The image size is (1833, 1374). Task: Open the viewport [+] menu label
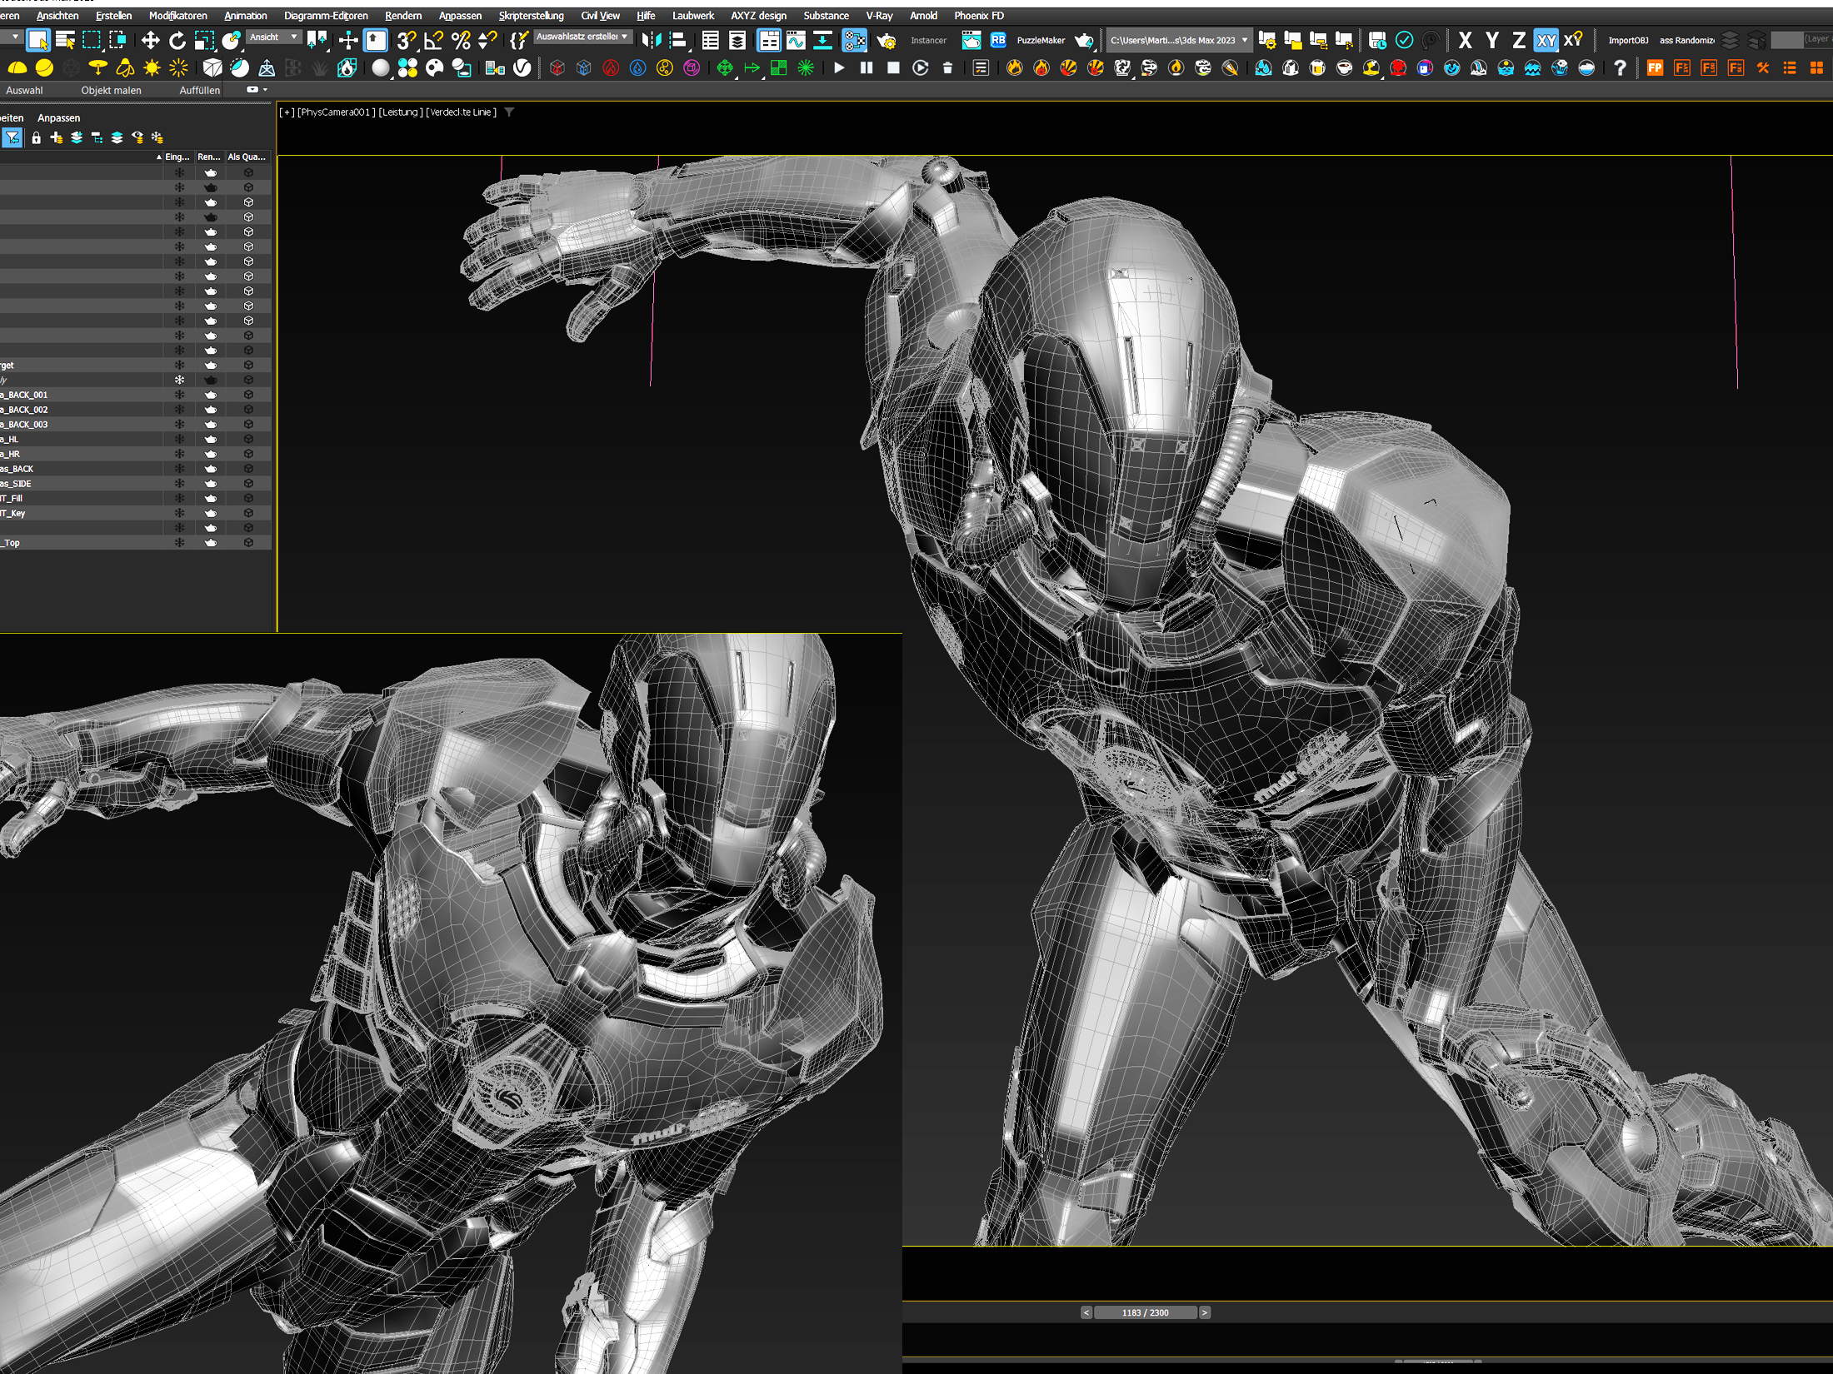pyautogui.click(x=287, y=112)
